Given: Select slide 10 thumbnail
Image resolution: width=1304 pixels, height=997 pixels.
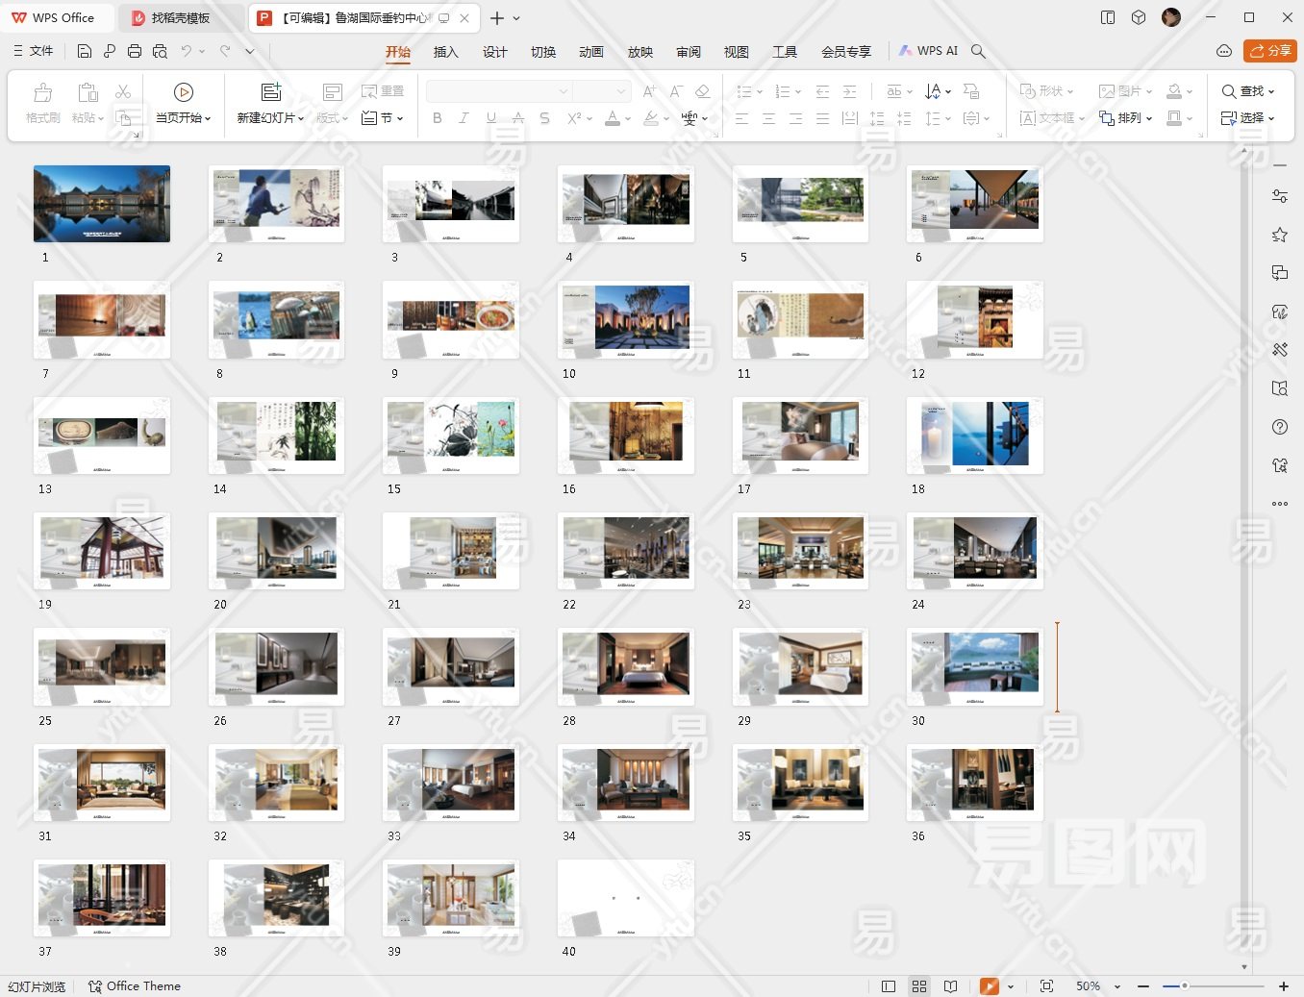Looking at the screenshot, I should tap(625, 319).
